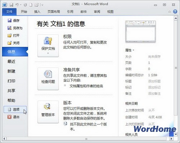
Task: Switch to the 页面布局 (Page Layout) tab
Action: click(x=54, y=11)
